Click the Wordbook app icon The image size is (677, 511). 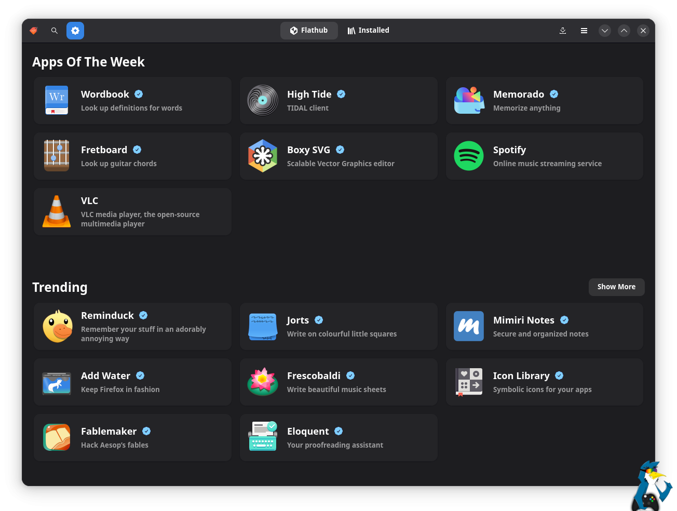click(57, 100)
